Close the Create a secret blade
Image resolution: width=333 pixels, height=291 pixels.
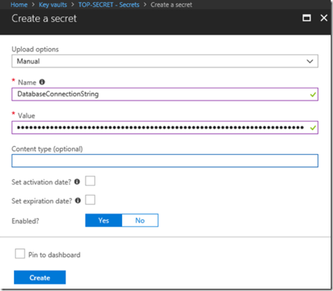click(324, 18)
